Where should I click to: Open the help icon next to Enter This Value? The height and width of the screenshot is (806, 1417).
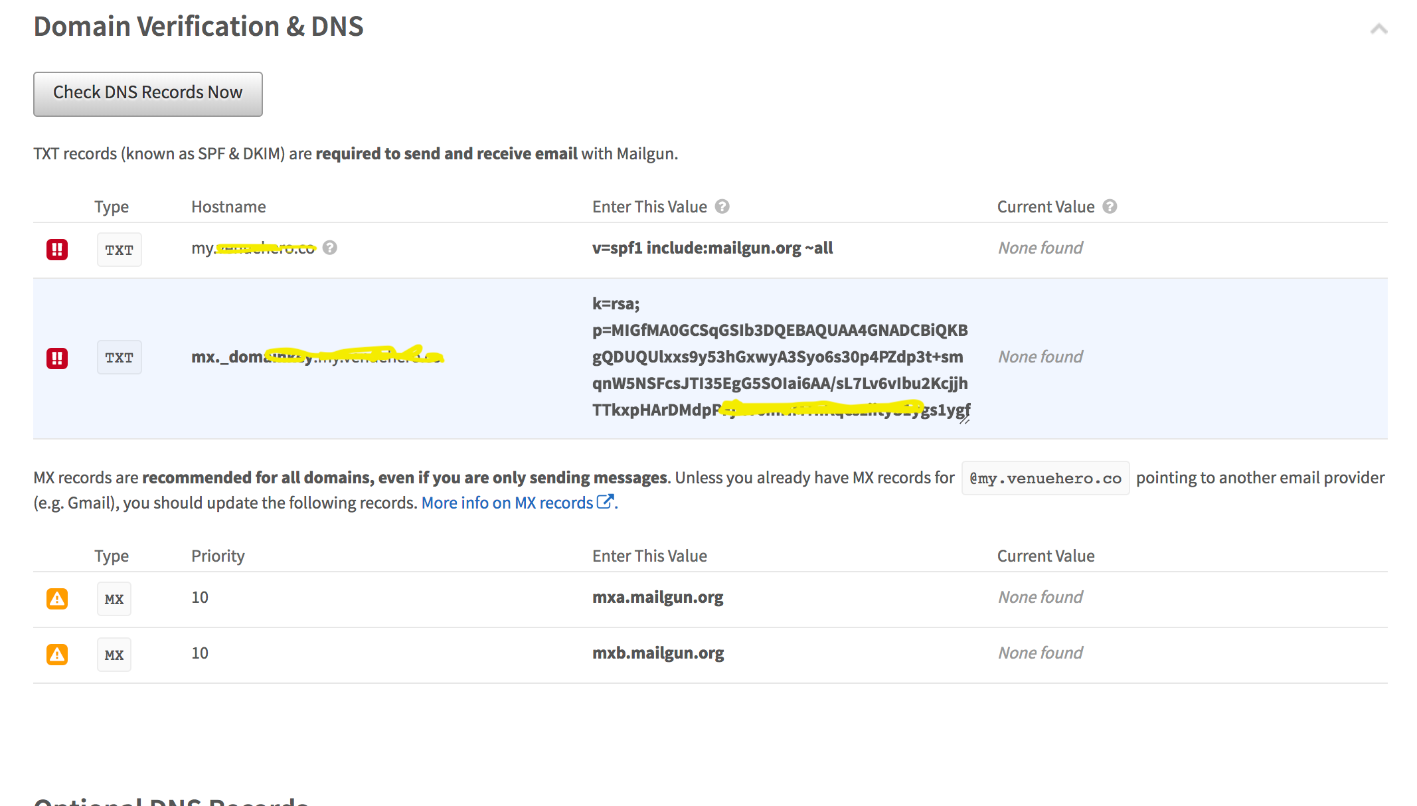[x=722, y=206]
